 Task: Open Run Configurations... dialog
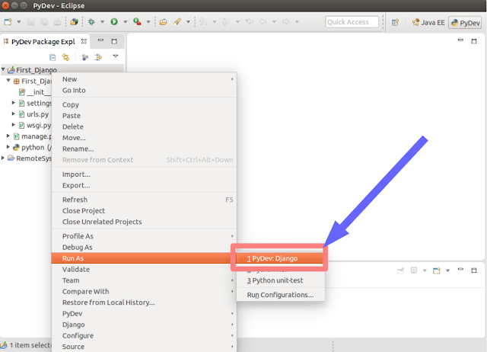coord(281,295)
